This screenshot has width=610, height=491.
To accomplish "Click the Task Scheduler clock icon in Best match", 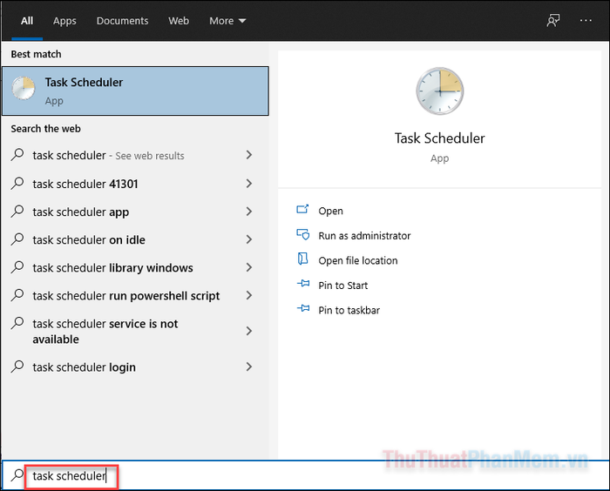I will (x=24, y=88).
